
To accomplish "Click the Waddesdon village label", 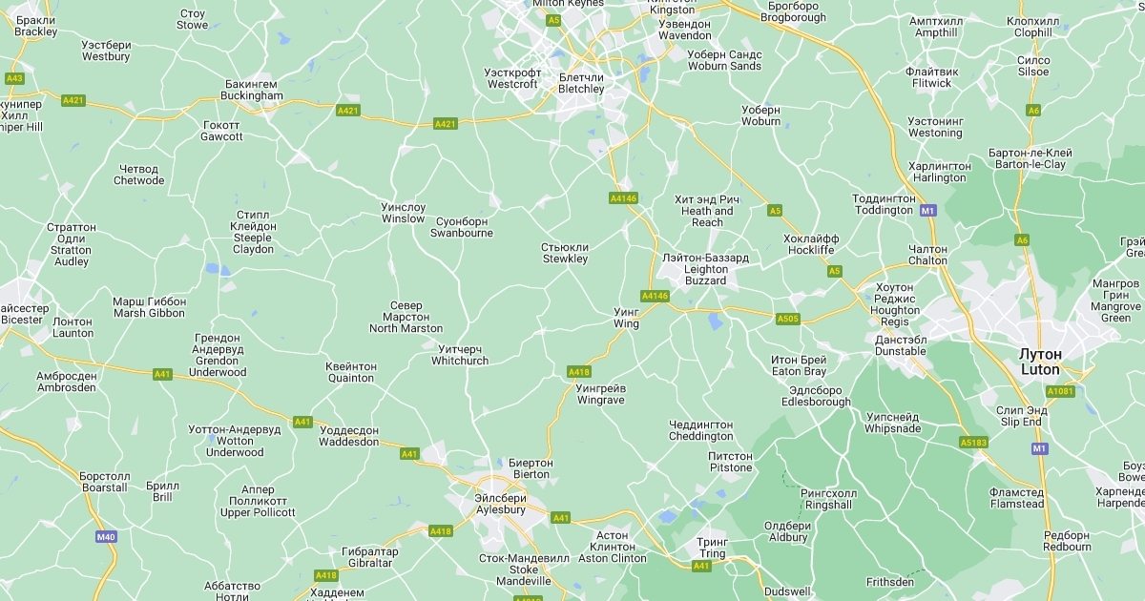I will [348, 436].
